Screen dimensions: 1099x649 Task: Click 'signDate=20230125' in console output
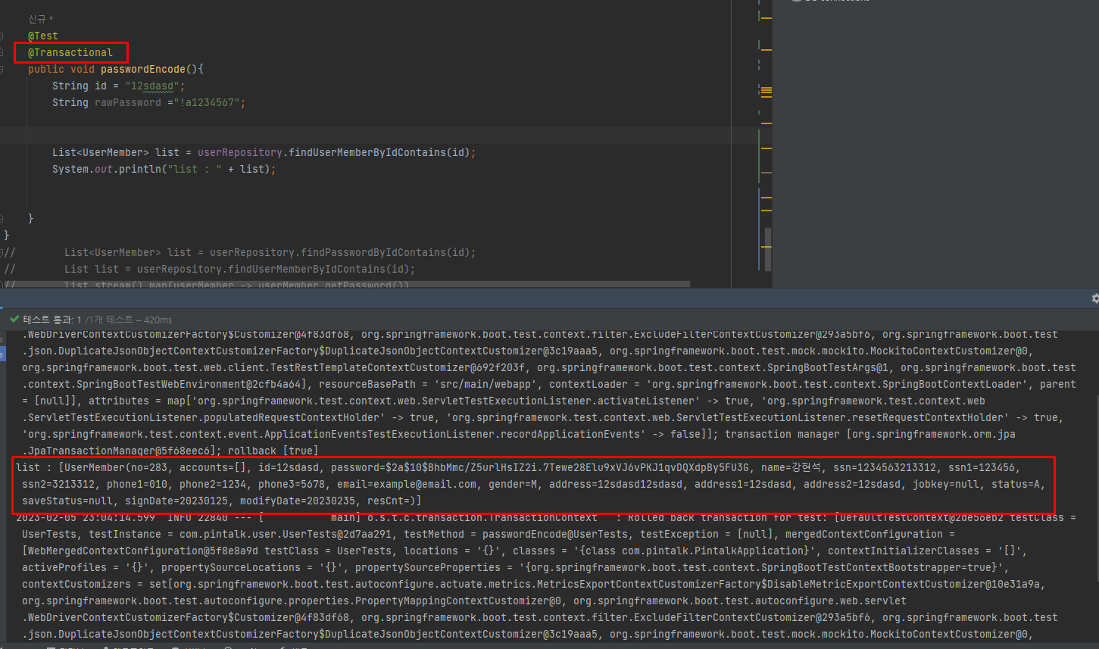[176, 501]
